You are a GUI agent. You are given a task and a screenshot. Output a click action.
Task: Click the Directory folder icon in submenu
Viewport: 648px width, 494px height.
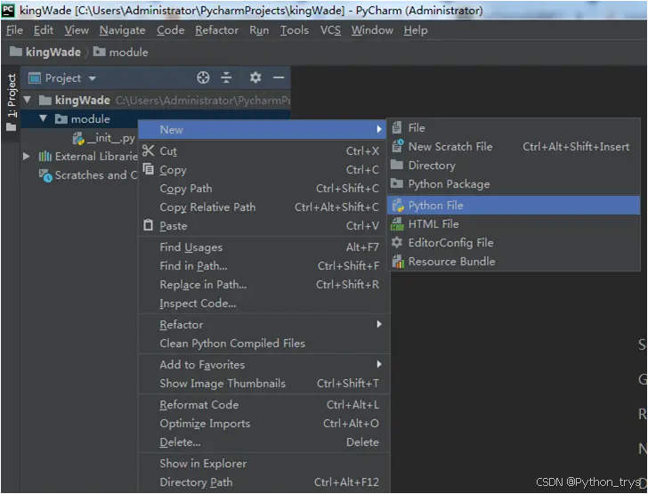pyautogui.click(x=397, y=165)
